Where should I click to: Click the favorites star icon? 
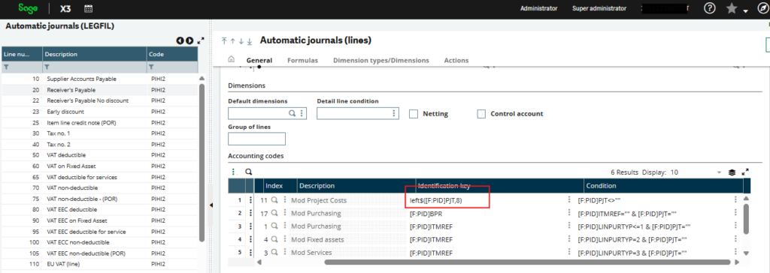click(x=732, y=8)
